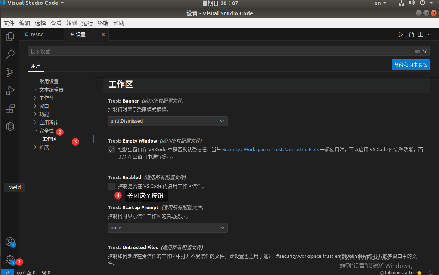The image size is (439, 275).
Task: Click the Trust: Banner setting title
Action: pyautogui.click(x=123, y=101)
